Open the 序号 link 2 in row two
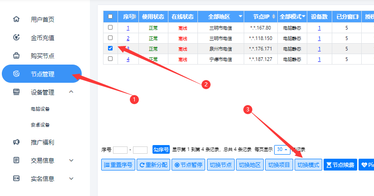374x196 pixels. (128, 39)
